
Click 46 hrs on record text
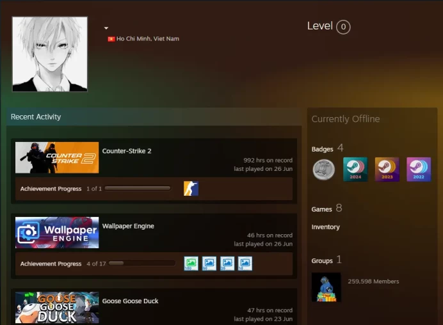(270, 235)
